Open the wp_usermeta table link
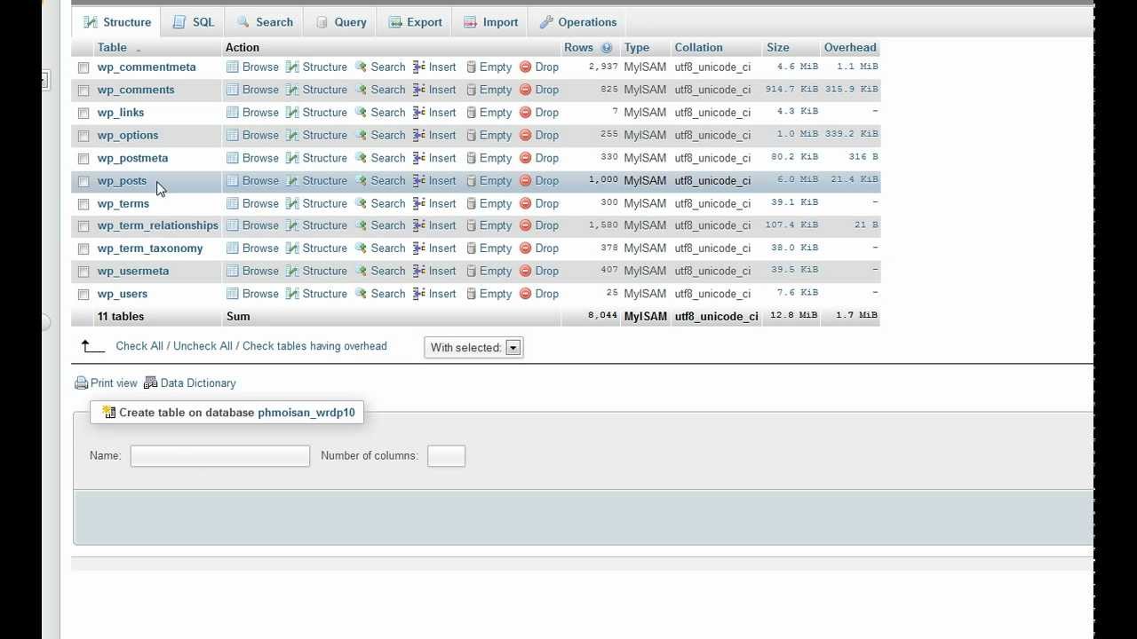 (133, 271)
